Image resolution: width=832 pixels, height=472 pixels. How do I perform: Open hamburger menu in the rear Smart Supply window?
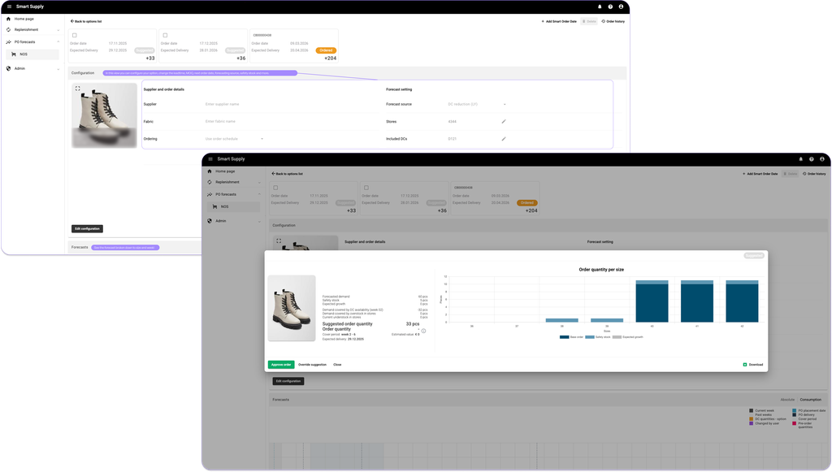[9, 6]
